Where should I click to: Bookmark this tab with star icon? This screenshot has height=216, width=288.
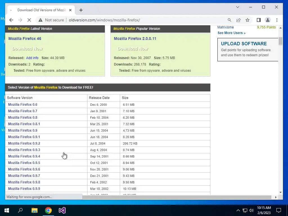tap(247, 20)
